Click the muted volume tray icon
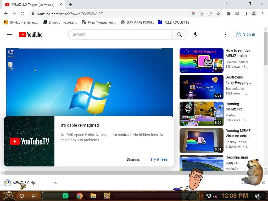This screenshot has height=201, width=268. [215, 196]
